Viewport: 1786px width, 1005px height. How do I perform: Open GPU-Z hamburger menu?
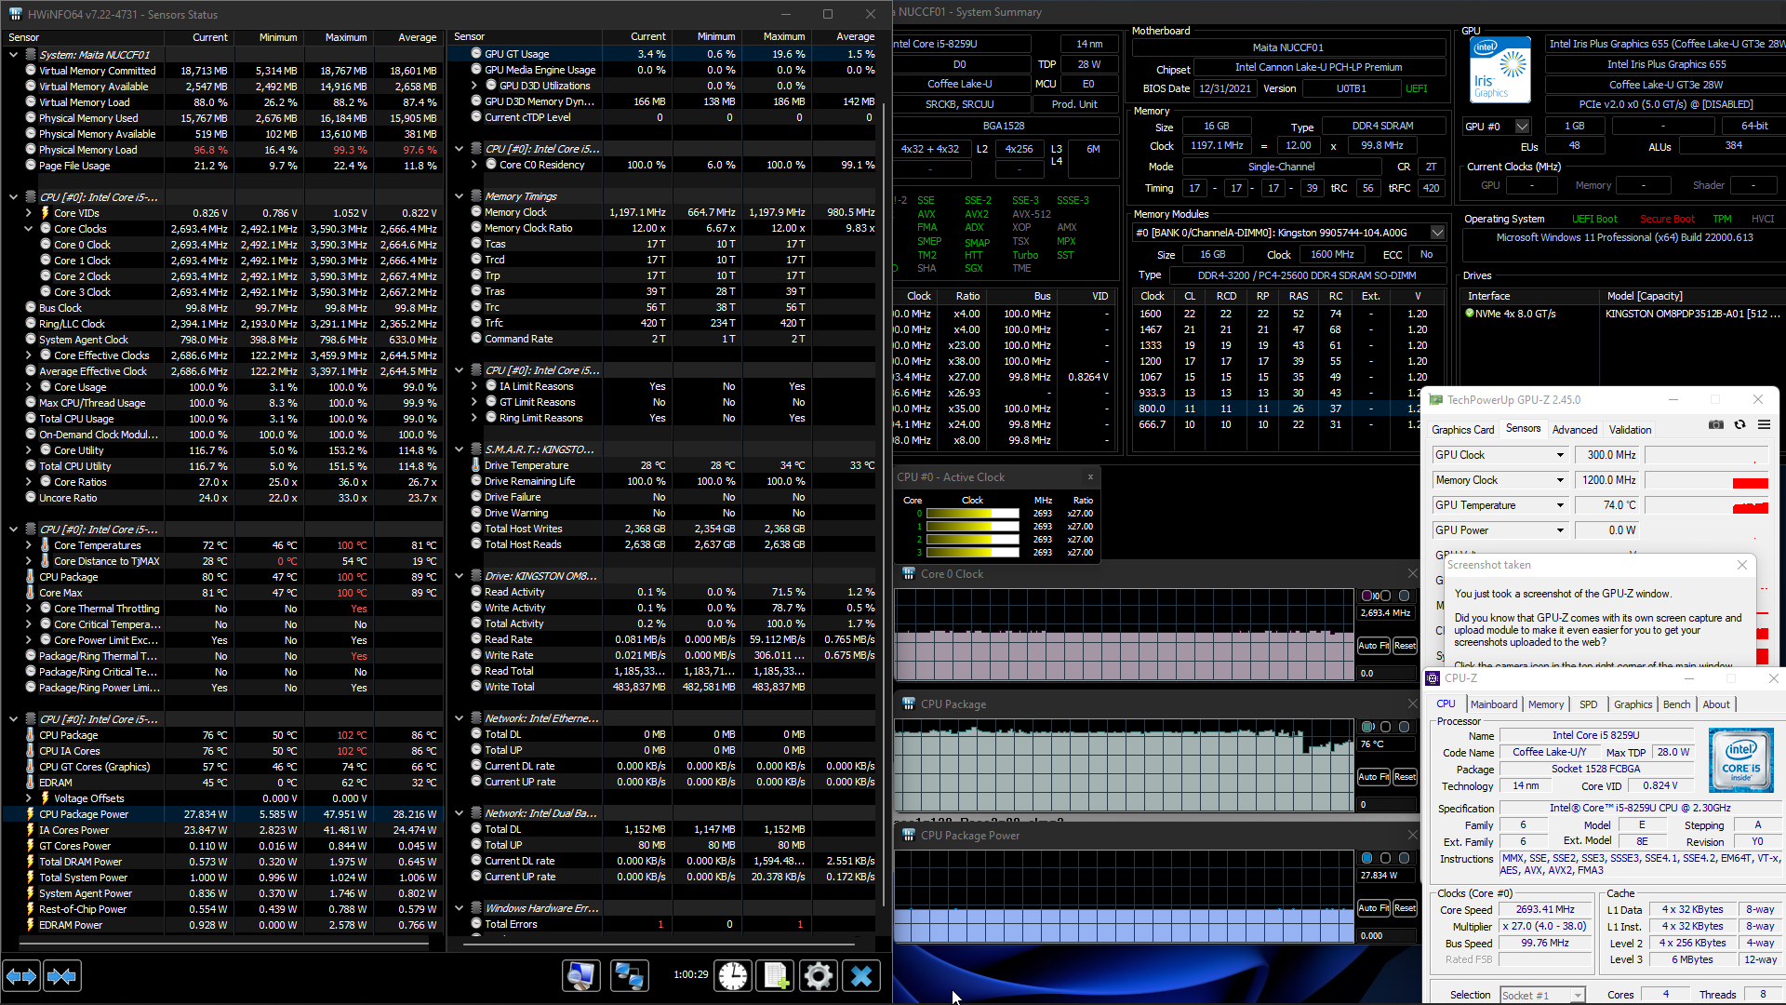click(x=1764, y=425)
